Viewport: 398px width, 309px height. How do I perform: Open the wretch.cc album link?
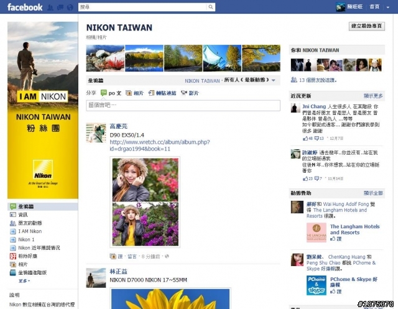[x=160, y=145]
